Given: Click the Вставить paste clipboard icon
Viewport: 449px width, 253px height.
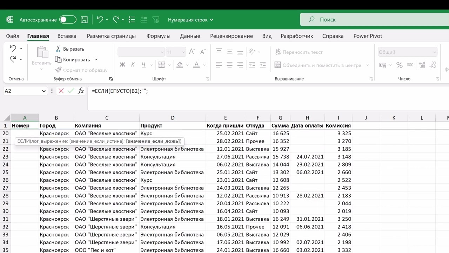Looking at the screenshot, I should (x=42, y=52).
